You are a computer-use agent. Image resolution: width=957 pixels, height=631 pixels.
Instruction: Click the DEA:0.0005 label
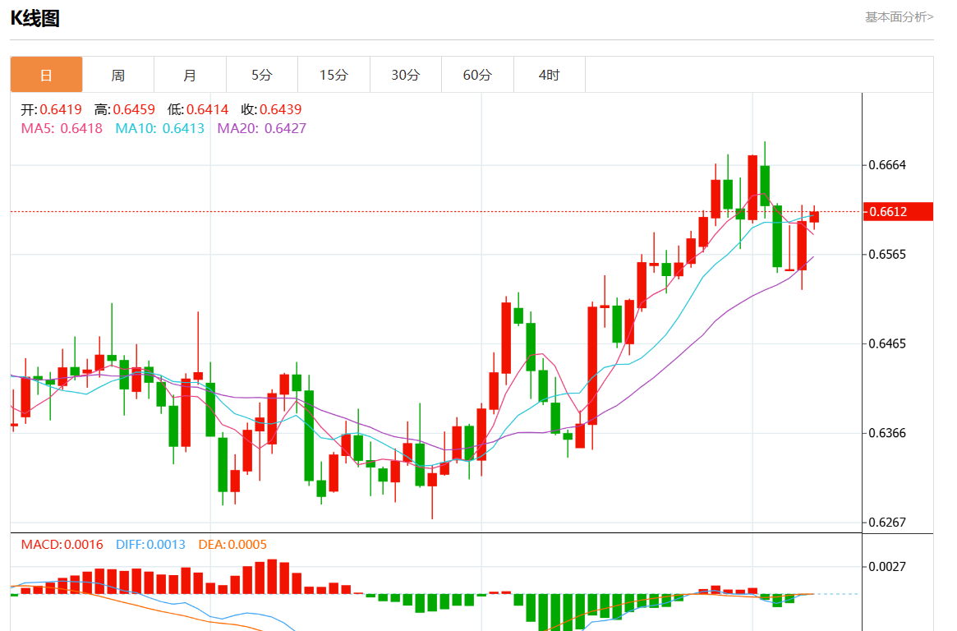(232, 545)
